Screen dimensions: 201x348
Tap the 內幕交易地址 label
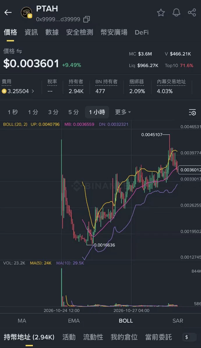pyautogui.click(x=171, y=82)
